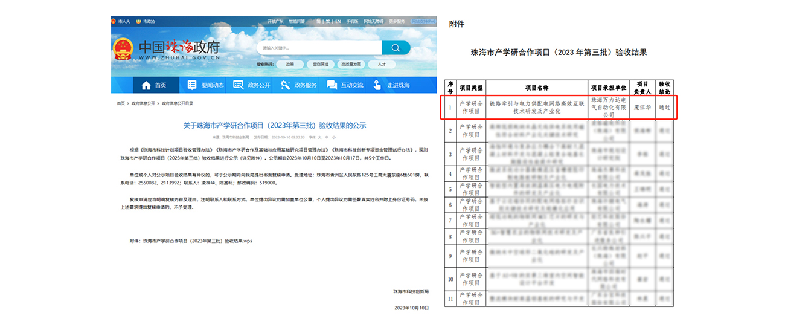Click the keyword search input field
785x330 pixels.
click(x=319, y=48)
